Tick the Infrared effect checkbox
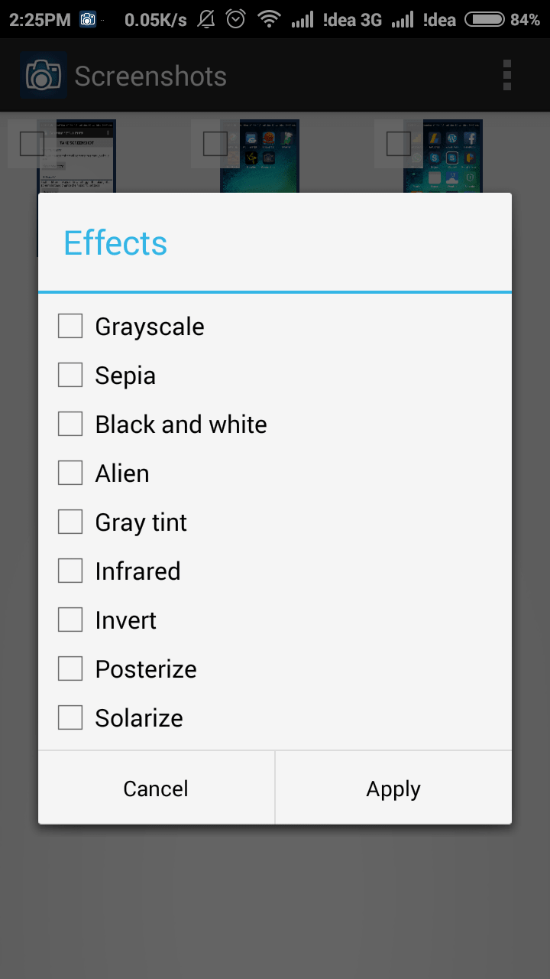Screen dimensions: 550x979 [x=70, y=571]
